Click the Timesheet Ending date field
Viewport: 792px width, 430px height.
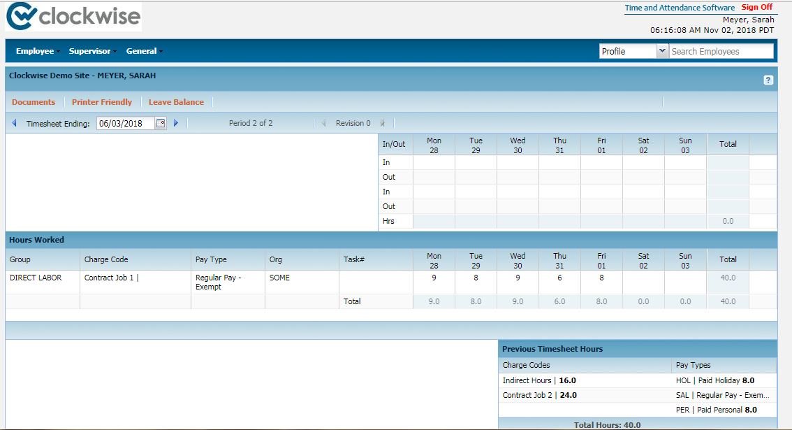[126, 123]
